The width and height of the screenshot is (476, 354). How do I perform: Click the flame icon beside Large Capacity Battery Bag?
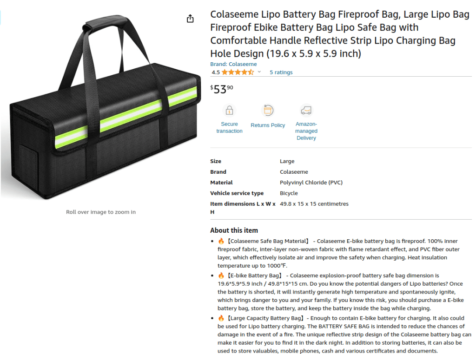(x=221, y=318)
